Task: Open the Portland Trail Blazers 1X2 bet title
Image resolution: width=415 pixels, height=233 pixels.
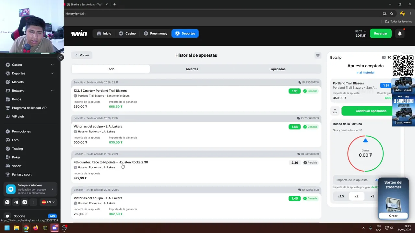Action: tap(100, 91)
